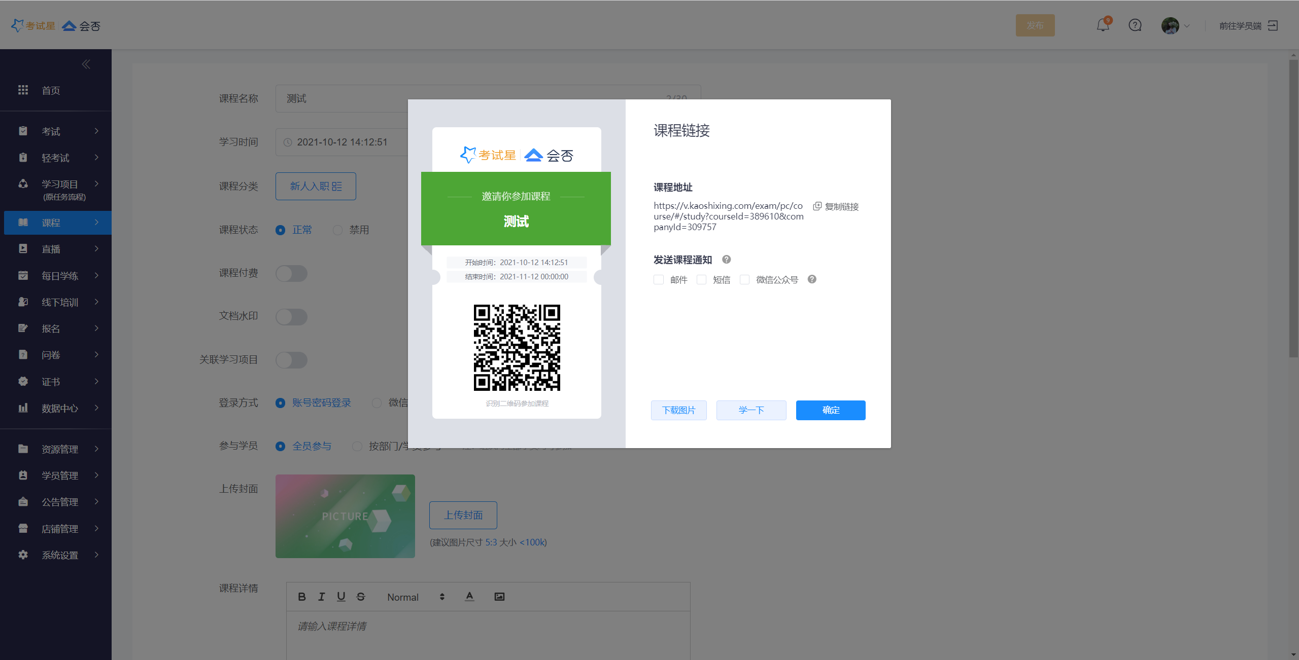
Task: Collapse the sidebar with double-chevron icon
Action: coord(86,64)
